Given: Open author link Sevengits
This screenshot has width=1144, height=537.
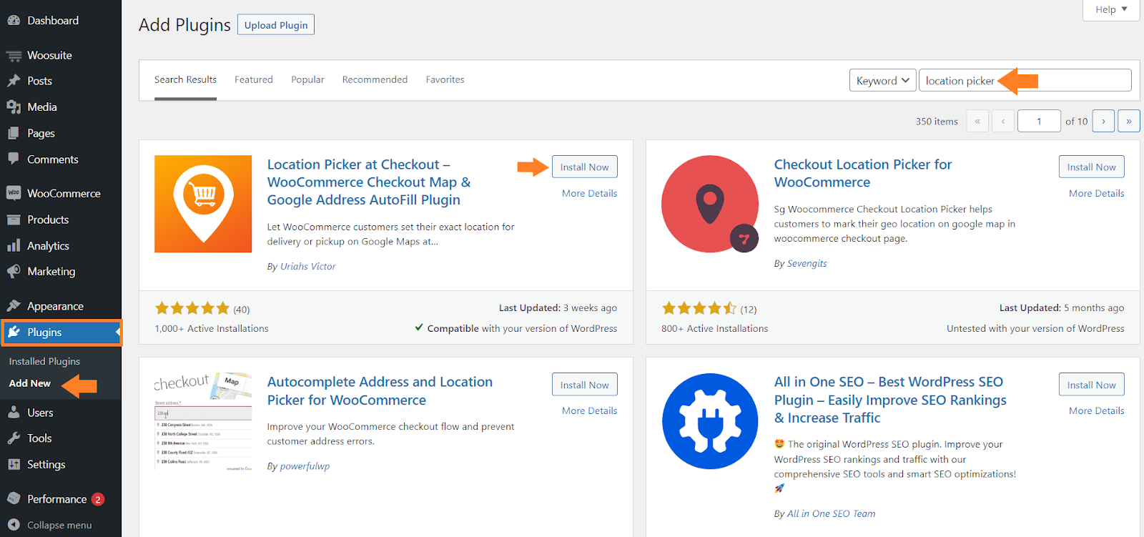Looking at the screenshot, I should coord(807,263).
